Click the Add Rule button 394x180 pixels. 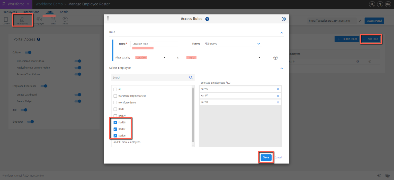click(370, 39)
